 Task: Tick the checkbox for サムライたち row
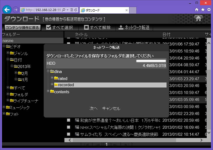pos(69,134)
